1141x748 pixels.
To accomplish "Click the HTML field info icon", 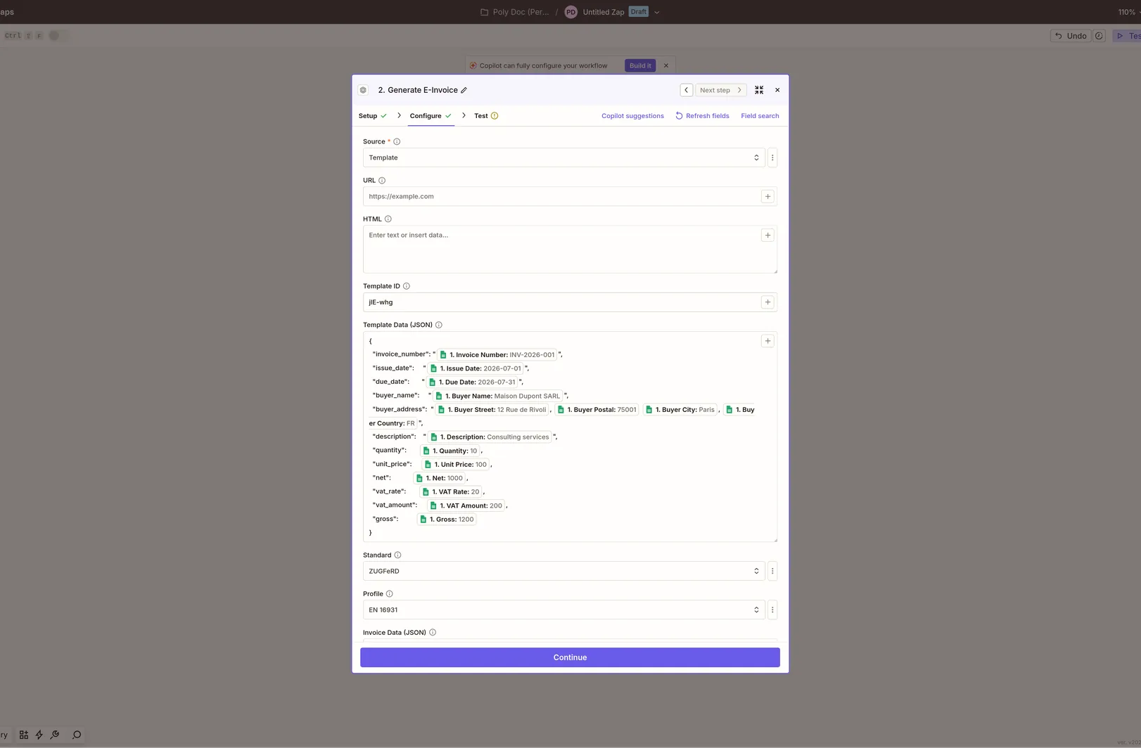I will [x=388, y=219].
